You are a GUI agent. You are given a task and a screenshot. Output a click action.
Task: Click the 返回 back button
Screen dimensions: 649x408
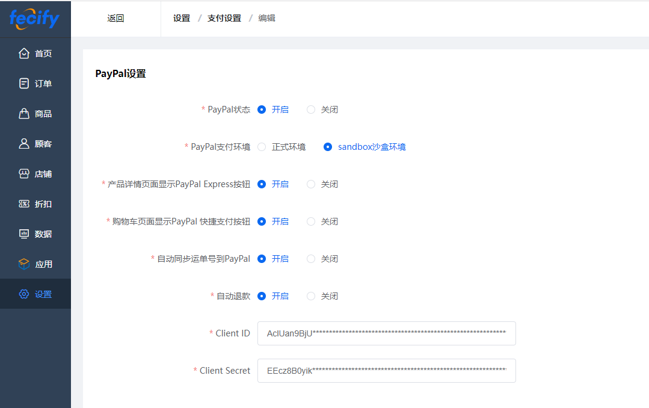[x=115, y=18]
